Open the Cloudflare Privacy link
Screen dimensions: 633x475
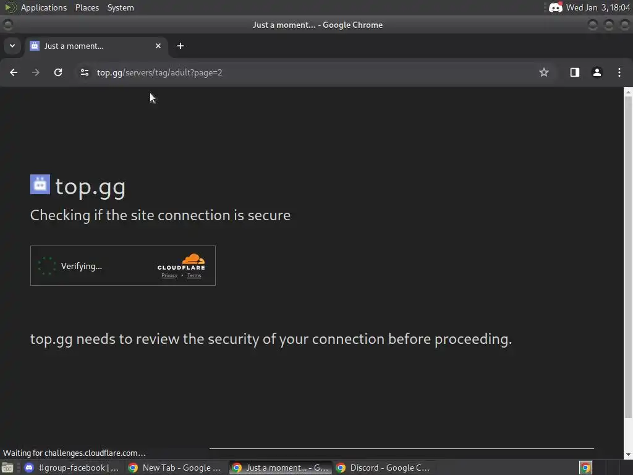click(x=169, y=276)
